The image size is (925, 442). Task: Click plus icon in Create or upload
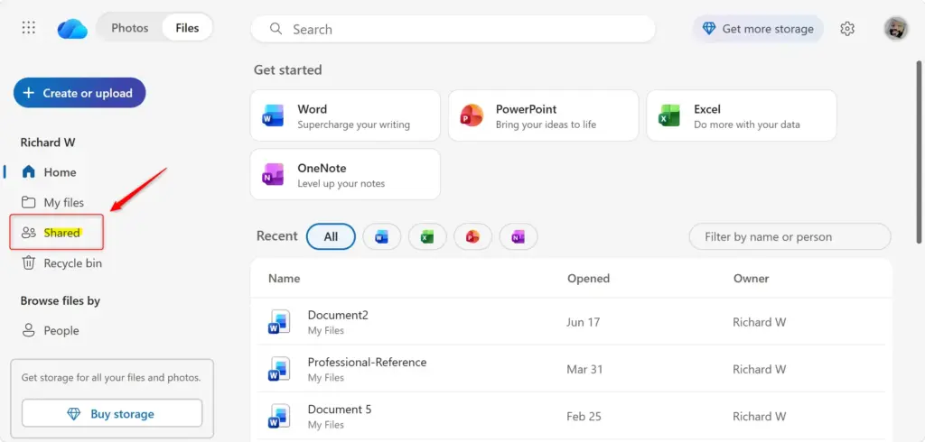click(28, 93)
